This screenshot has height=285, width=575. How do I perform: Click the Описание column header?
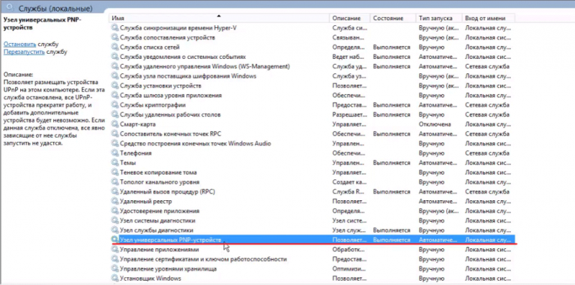click(x=350, y=18)
